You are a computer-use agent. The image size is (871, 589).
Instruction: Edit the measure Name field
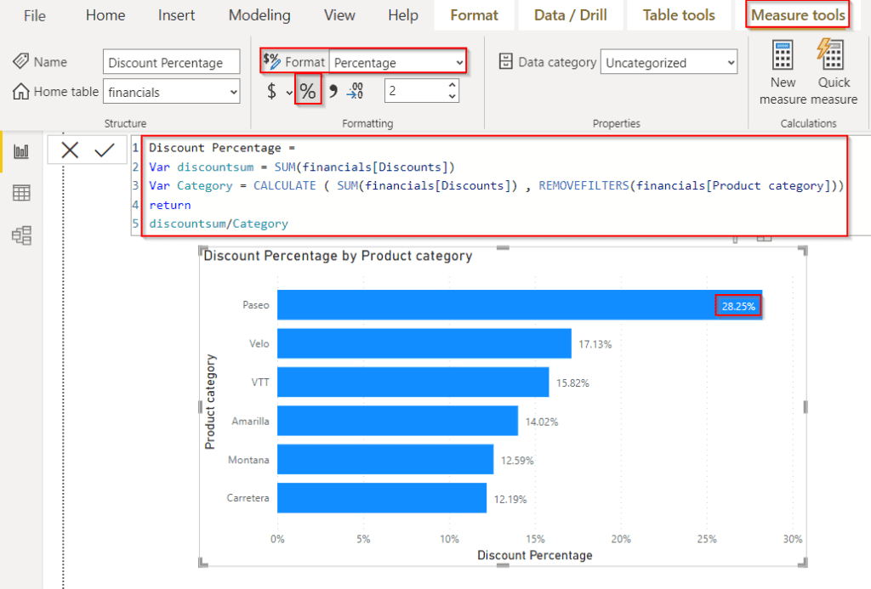[x=171, y=62]
